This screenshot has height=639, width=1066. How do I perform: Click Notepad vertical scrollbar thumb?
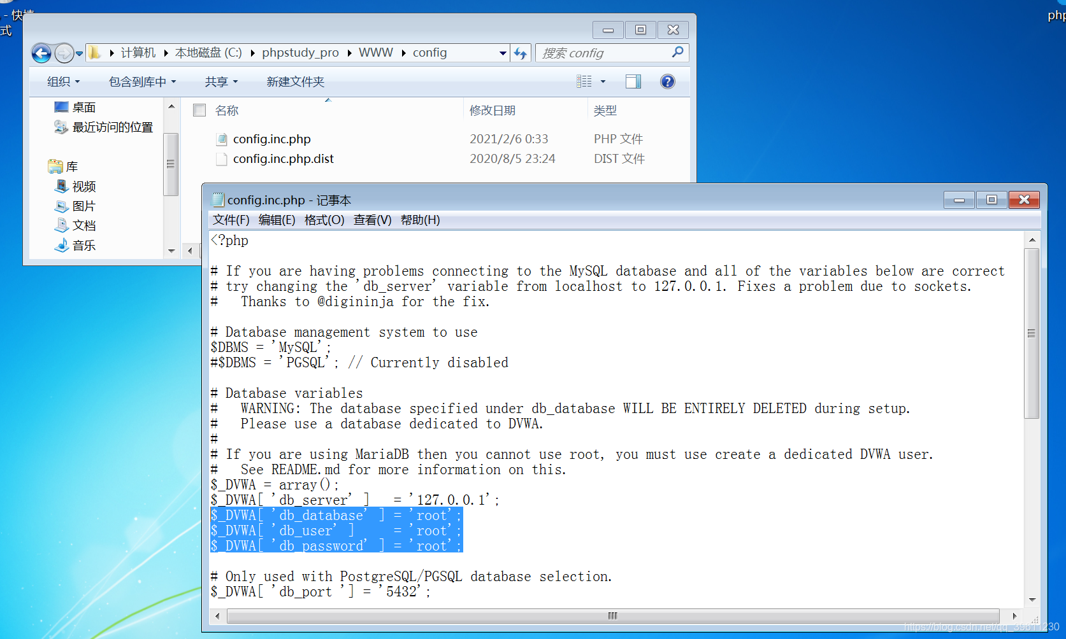[x=1032, y=334]
